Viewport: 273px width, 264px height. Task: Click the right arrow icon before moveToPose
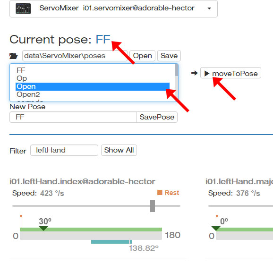pos(195,73)
